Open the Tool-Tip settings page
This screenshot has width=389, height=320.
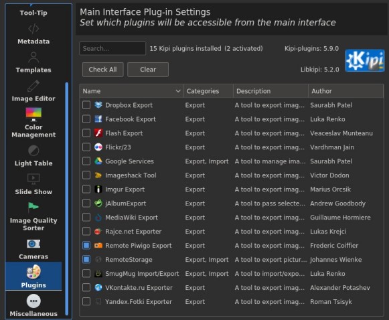tap(33, 13)
